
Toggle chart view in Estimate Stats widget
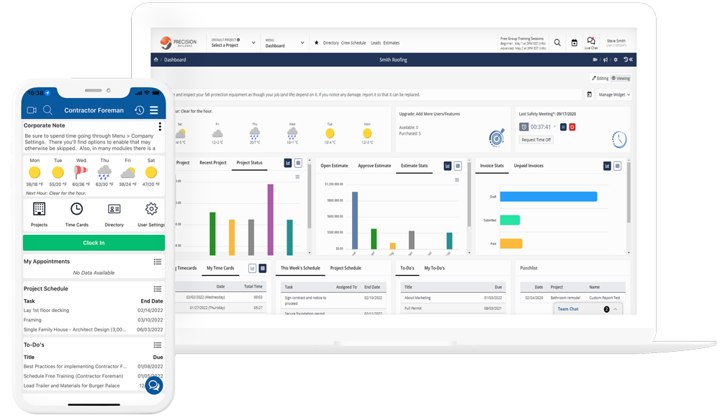(x=447, y=166)
